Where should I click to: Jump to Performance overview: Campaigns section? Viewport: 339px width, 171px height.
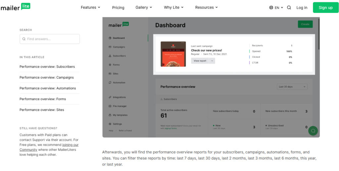pyautogui.click(x=46, y=77)
